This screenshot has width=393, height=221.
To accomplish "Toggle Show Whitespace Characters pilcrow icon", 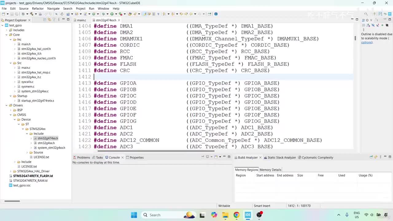I will [x=158, y=14].
